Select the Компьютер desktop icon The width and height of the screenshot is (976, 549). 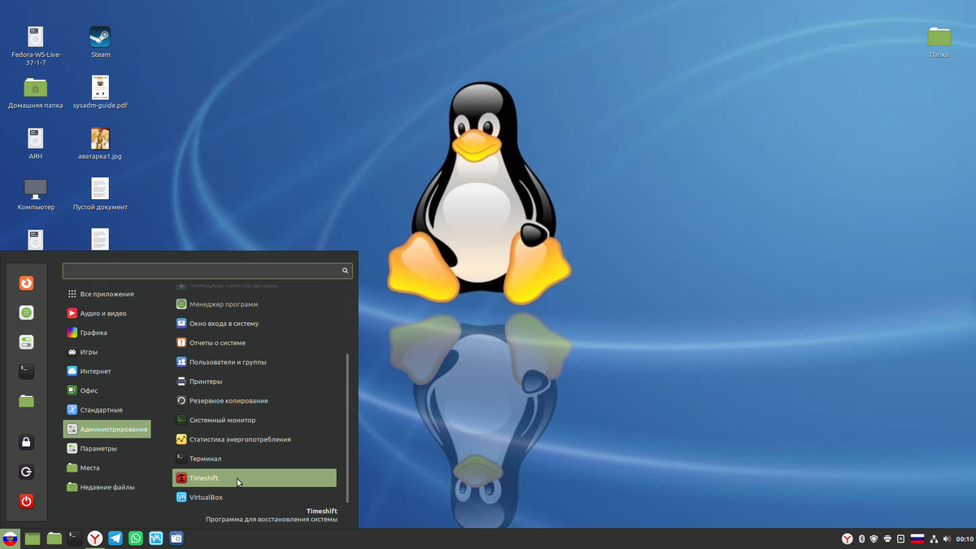pos(36,194)
